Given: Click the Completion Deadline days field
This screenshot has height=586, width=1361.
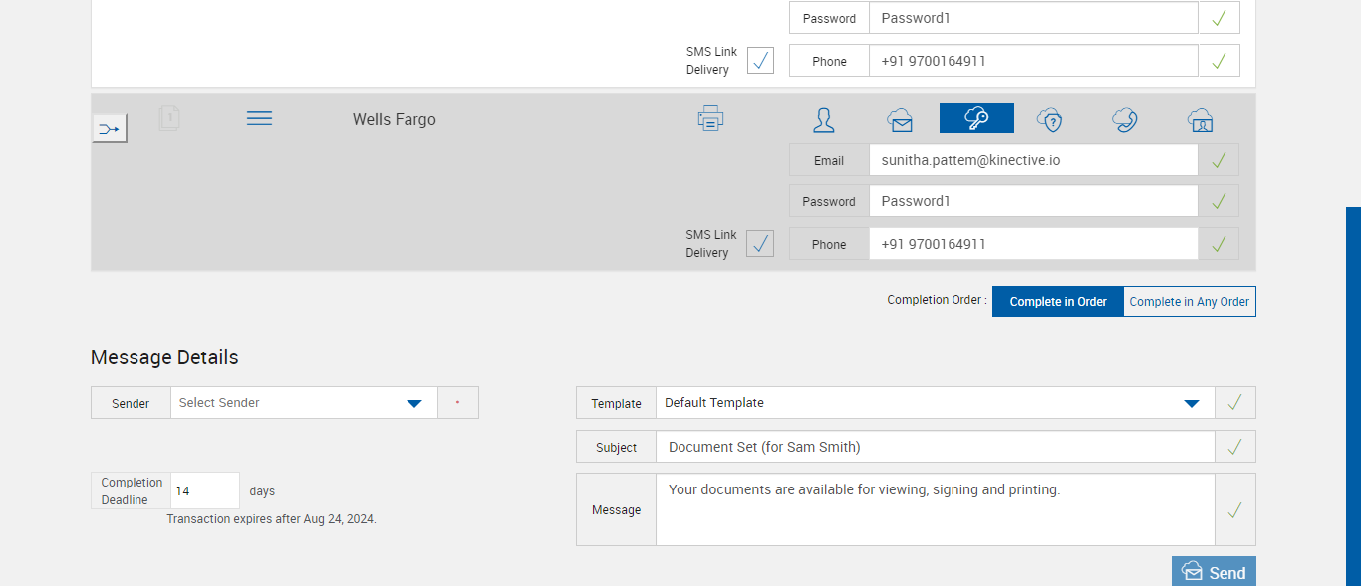Looking at the screenshot, I should point(204,490).
